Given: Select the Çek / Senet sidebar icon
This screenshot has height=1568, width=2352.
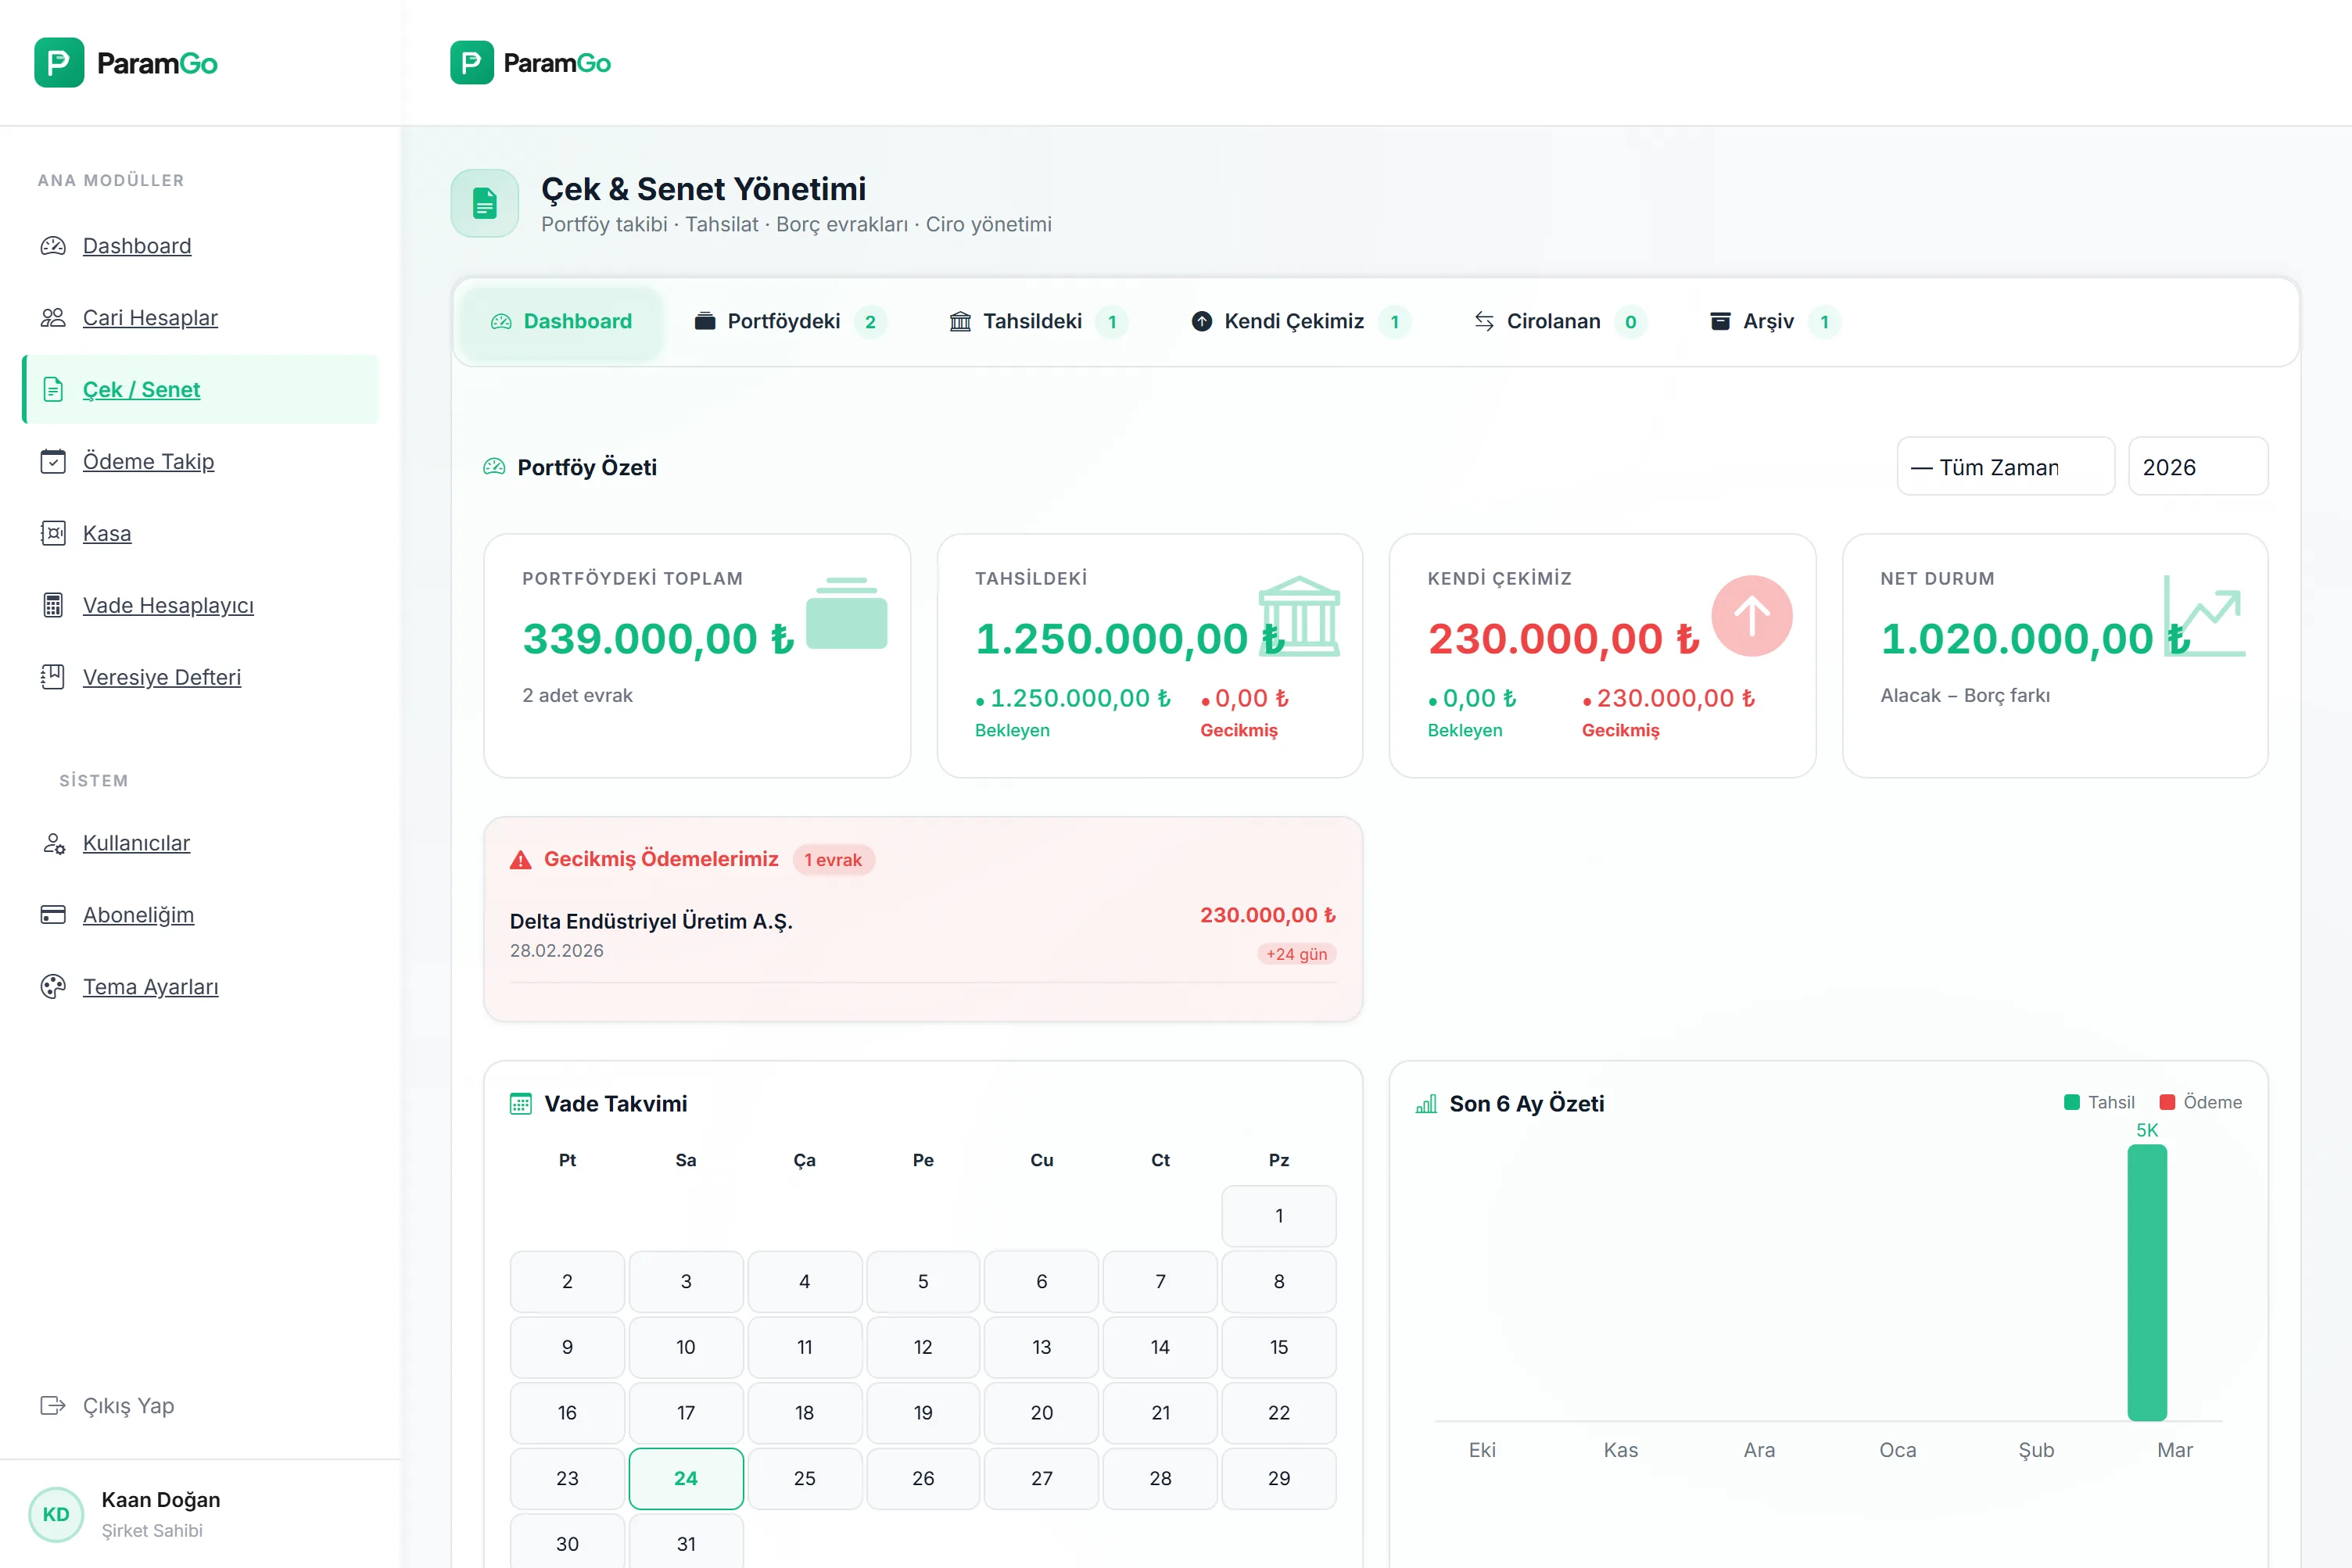Looking at the screenshot, I should 53,390.
